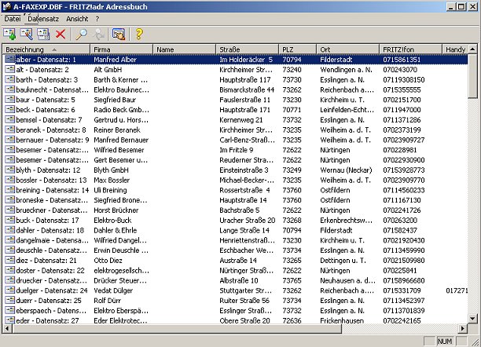Click the Firma cell Horst Brückner
Image resolution: width=481 pixels, height=347 pixels.
click(116, 210)
